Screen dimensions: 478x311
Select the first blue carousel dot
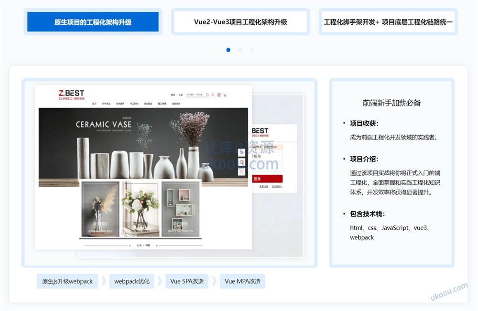point(228,50)
